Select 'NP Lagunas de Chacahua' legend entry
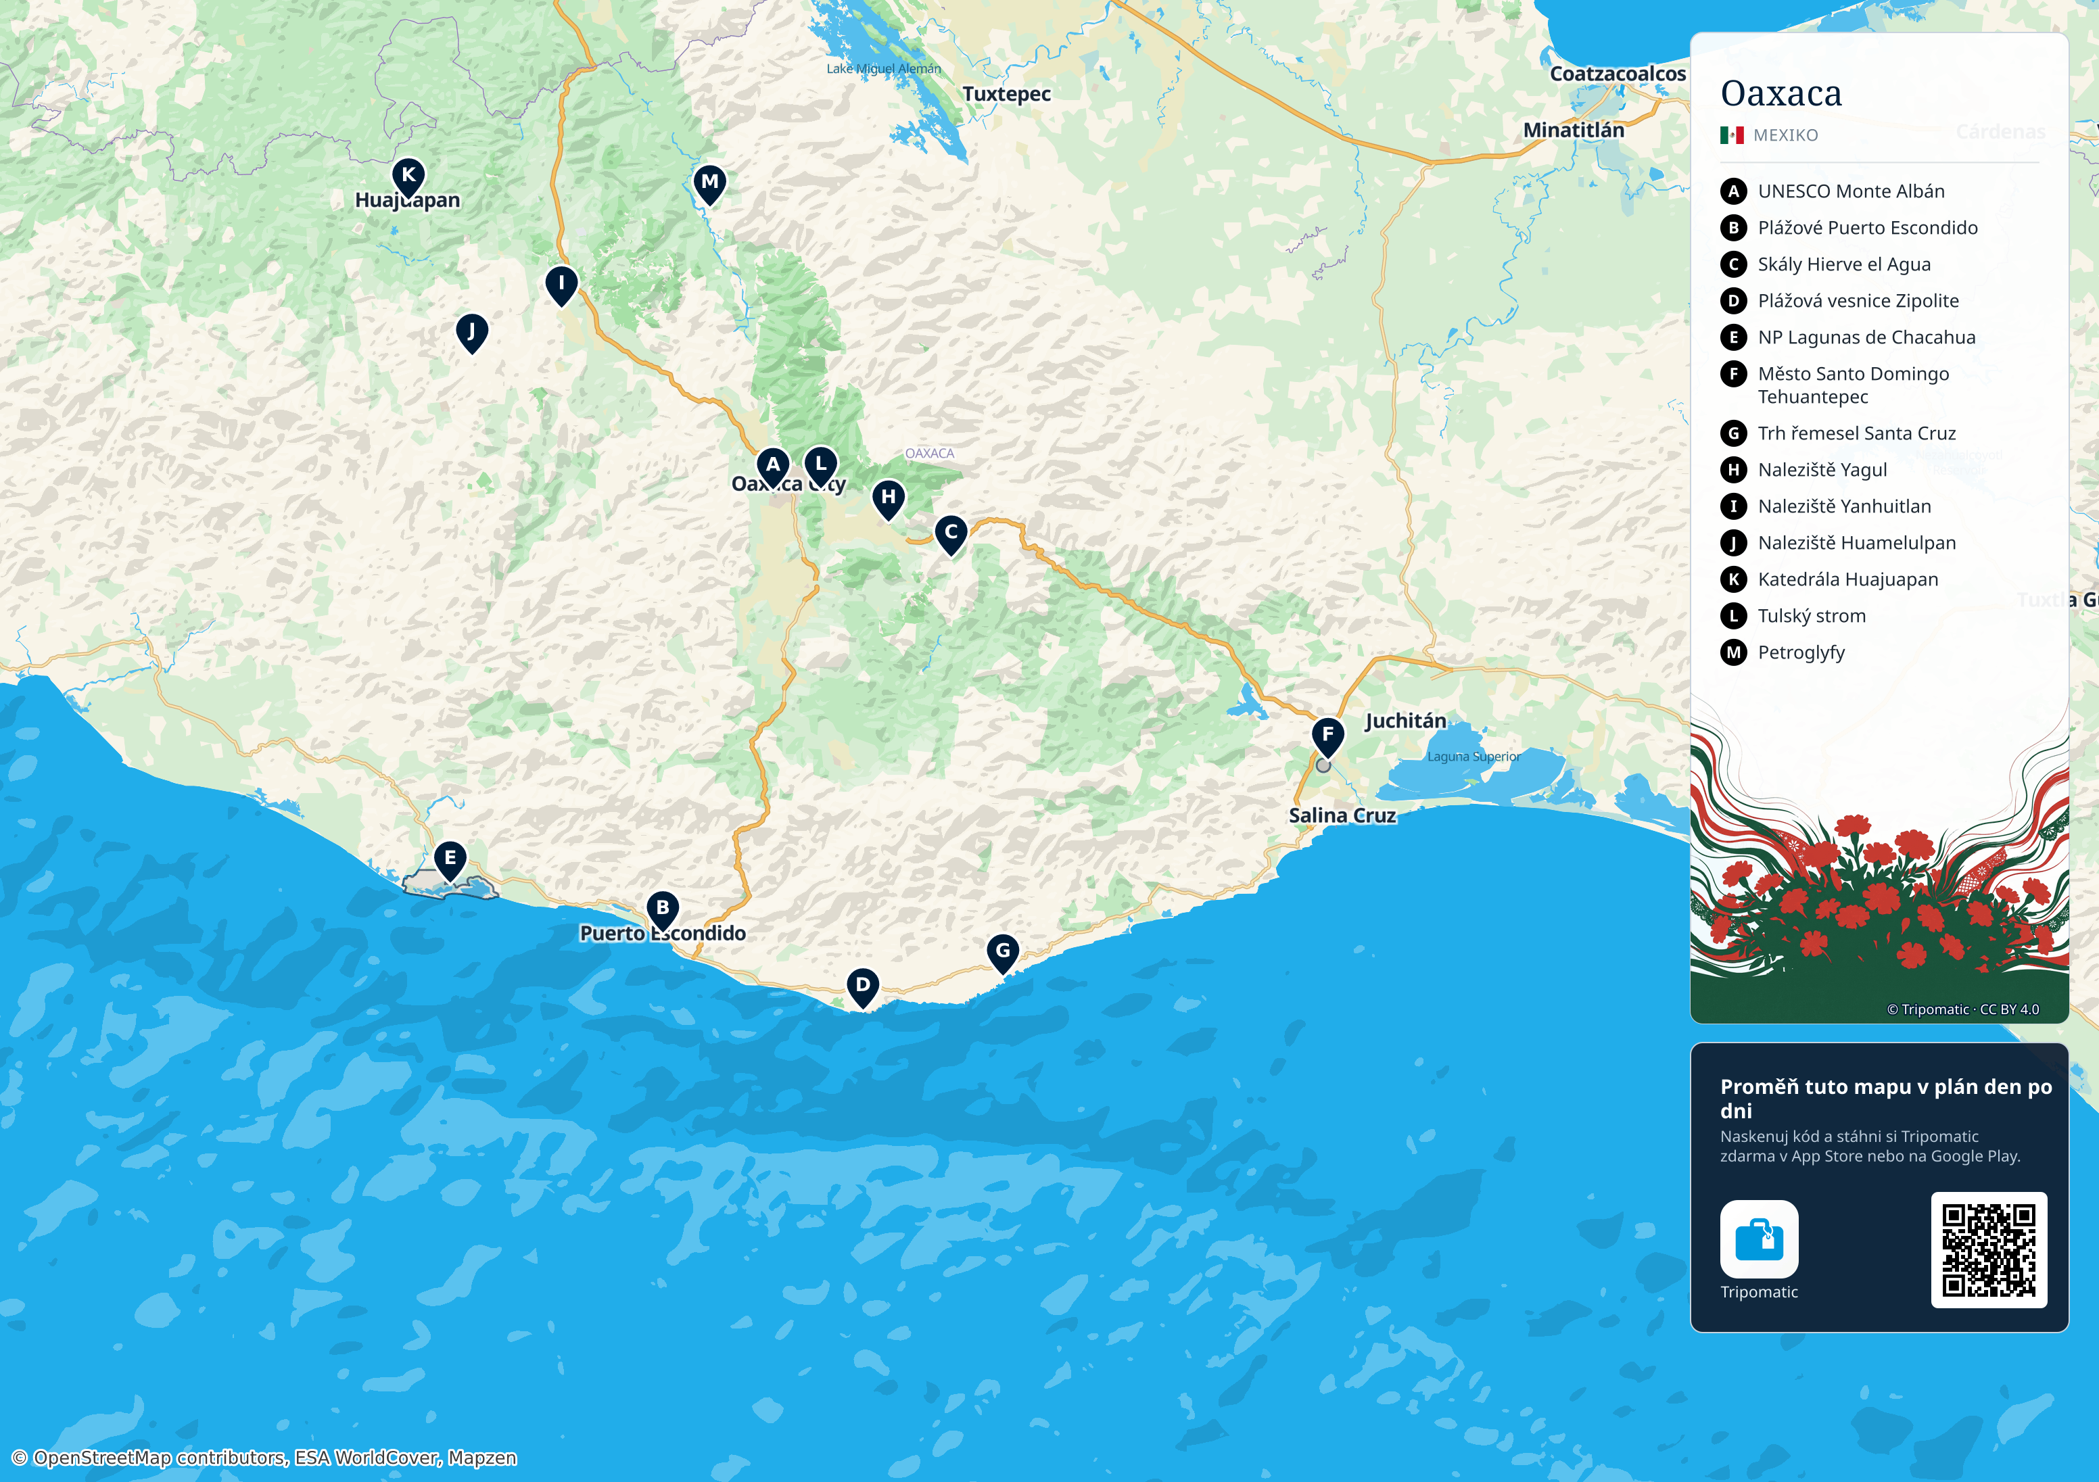The height and width of the screenshot is (1482, 2099). [1867, 337]
